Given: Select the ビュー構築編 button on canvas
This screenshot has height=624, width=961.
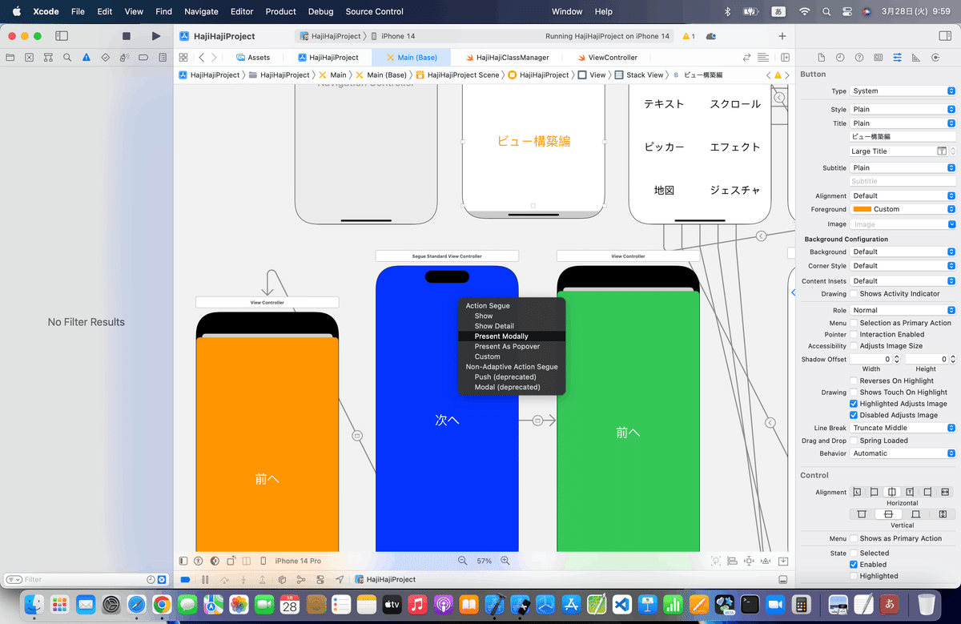Looking at the screenshot, I should 533,141.
